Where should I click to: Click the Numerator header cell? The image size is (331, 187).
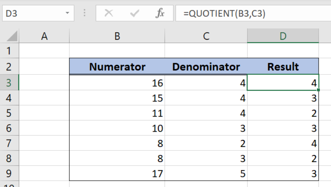point(117,66)
